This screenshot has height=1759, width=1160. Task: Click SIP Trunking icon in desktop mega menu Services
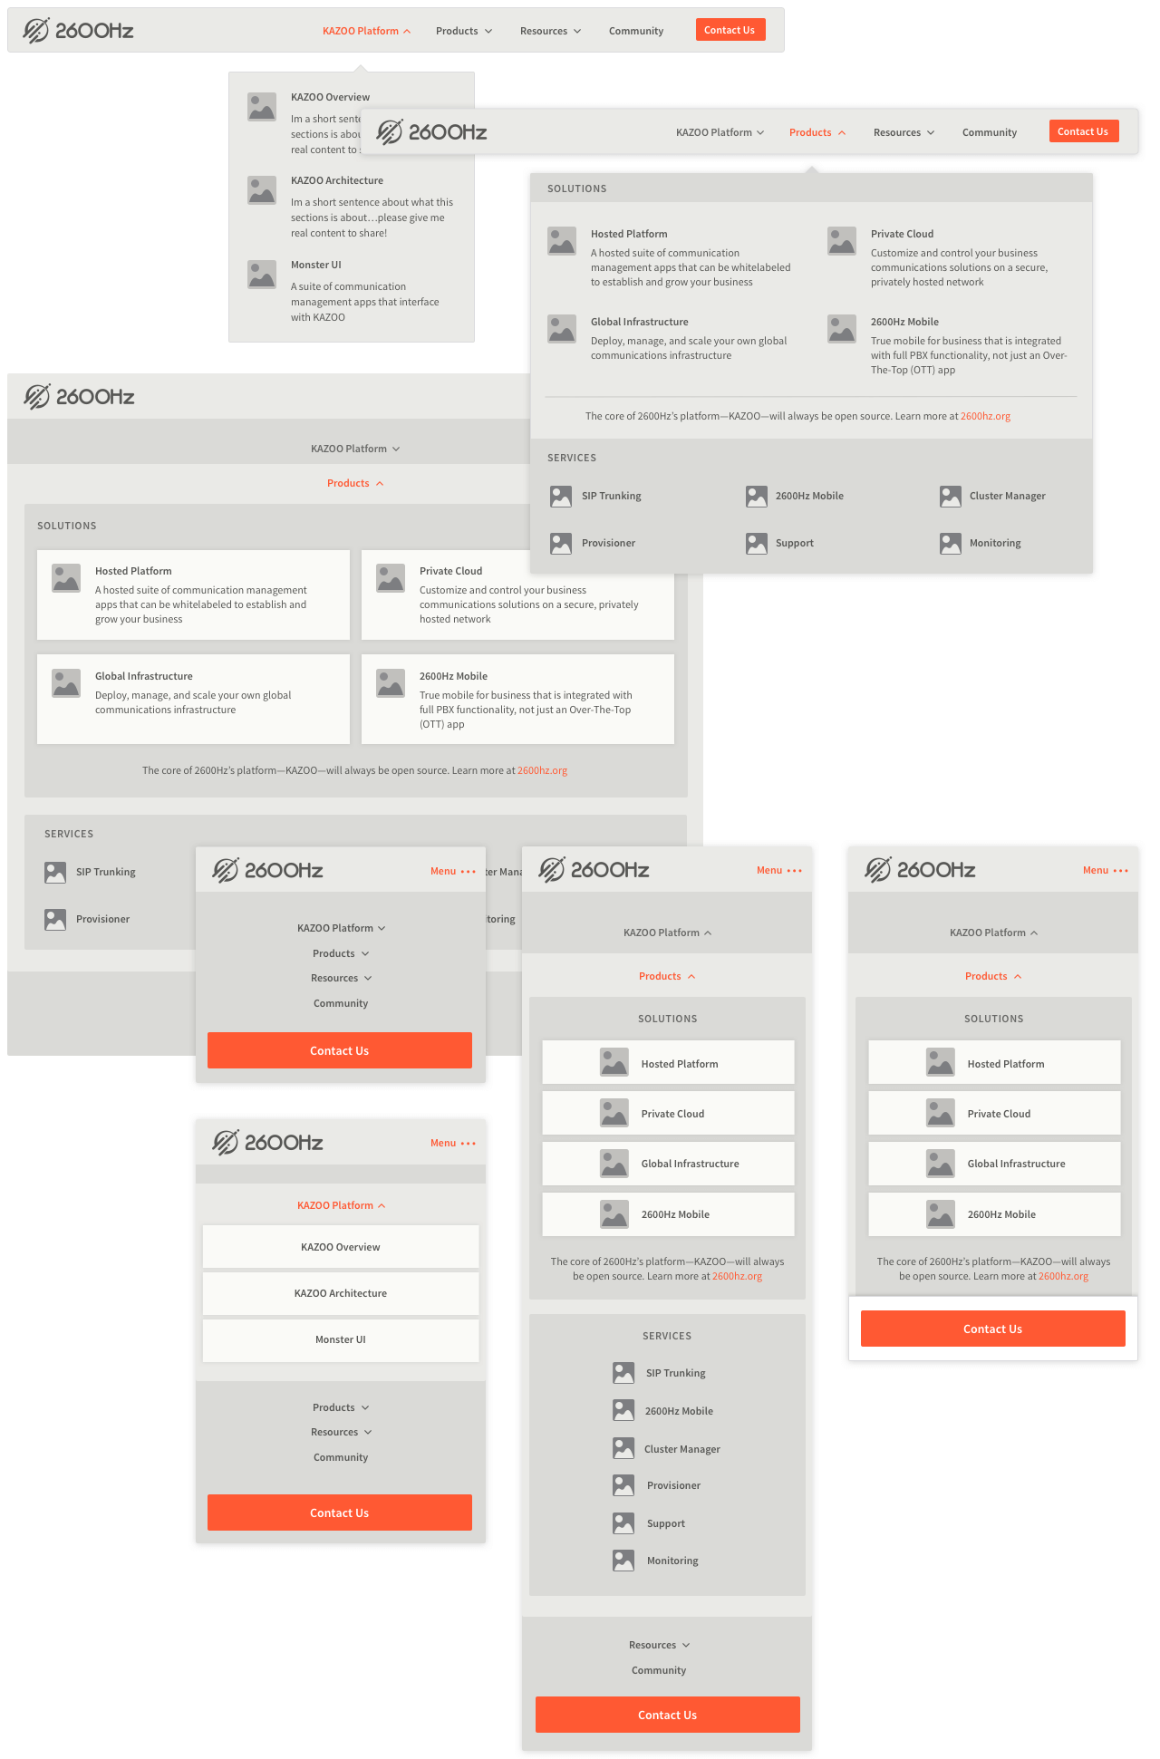click(x=561, y=497)
